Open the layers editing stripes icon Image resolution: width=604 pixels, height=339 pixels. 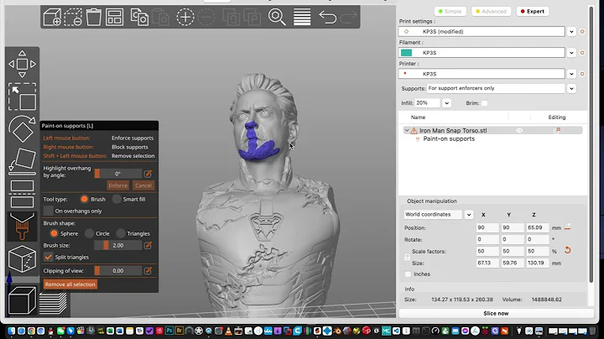(302, 18)
